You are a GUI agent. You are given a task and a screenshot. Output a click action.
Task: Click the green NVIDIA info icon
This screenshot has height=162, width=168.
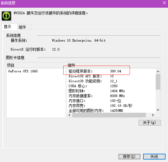coord(6,16)
